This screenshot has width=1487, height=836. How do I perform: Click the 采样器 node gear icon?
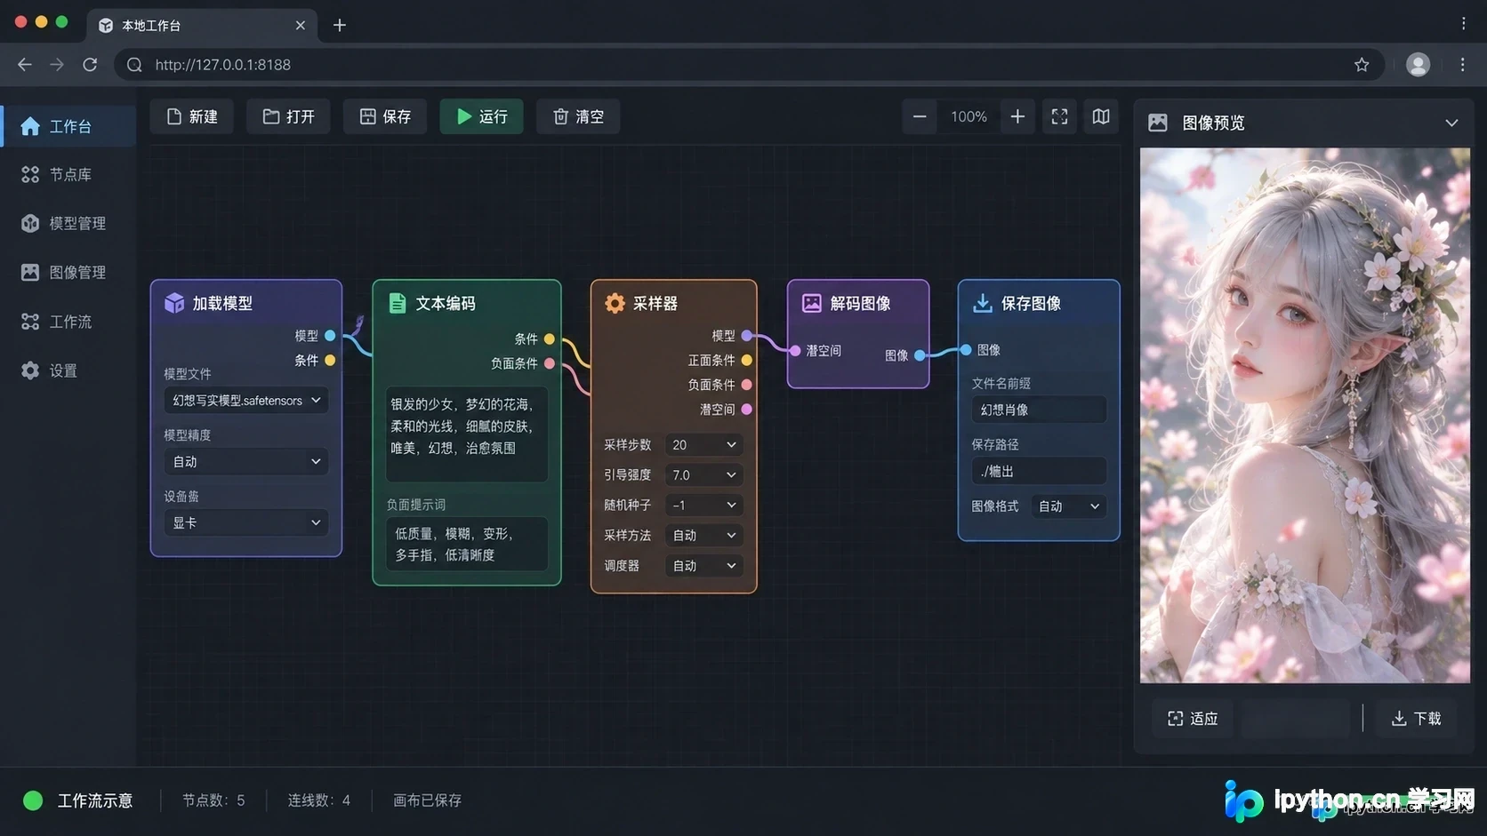(x=615, y=303)
